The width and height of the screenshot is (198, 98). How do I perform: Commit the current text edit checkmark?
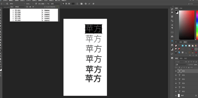89,4
